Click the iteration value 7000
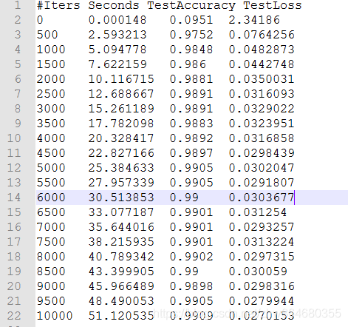This screenshot has width=348, height=327. point(51,227)
